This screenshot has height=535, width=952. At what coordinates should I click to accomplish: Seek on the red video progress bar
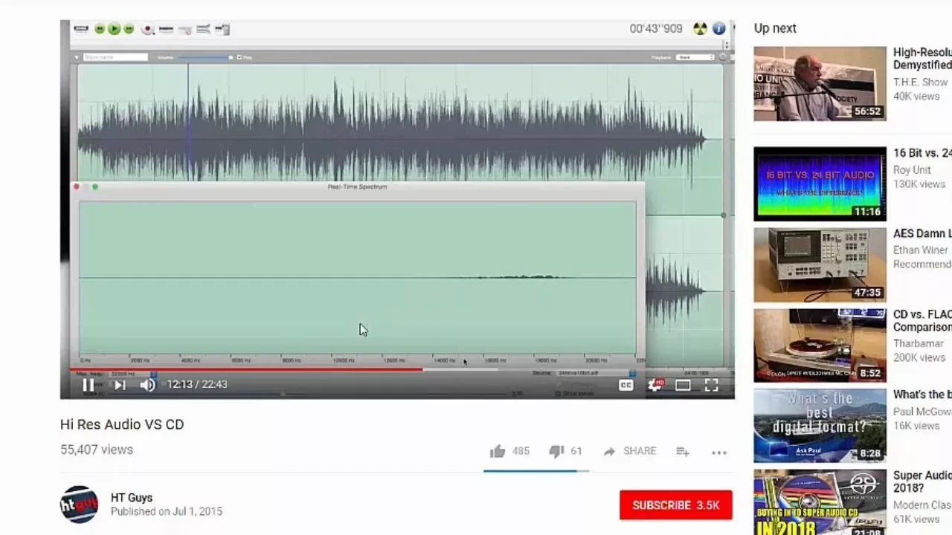[x=247, y=369]
